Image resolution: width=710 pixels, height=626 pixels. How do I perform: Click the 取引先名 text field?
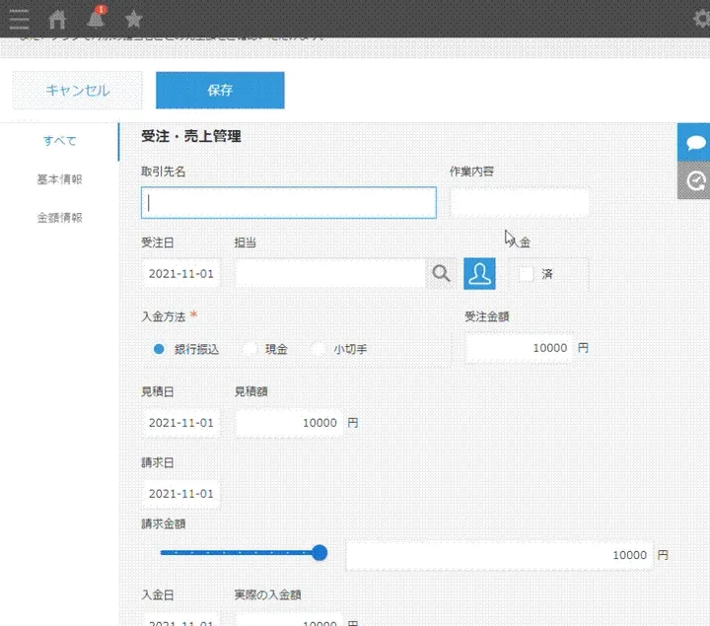[x=289, y=203]
